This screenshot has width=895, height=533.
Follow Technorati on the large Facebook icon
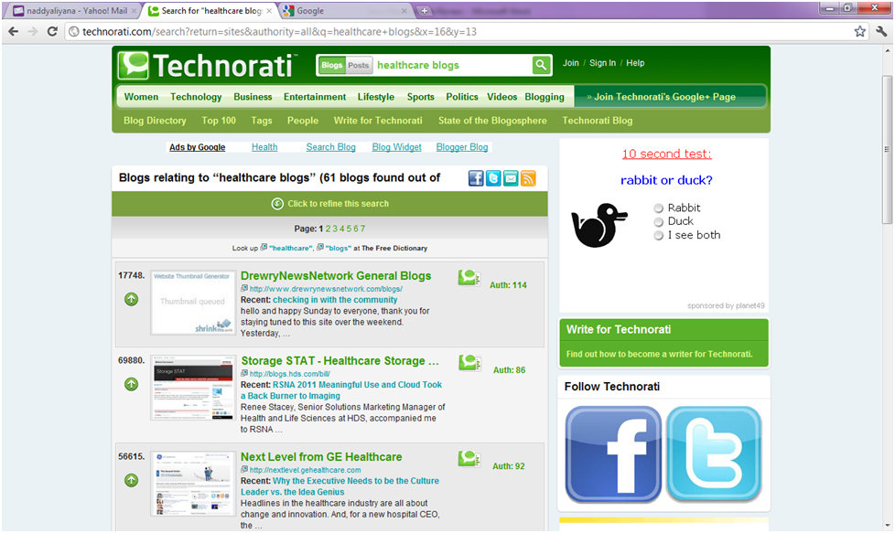tap(613, 453)
